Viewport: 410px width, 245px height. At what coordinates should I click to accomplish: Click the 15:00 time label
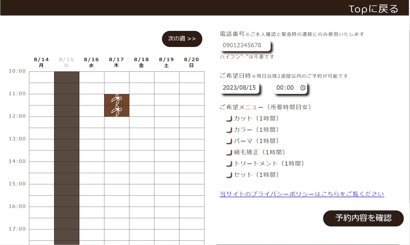pos(17,184)
